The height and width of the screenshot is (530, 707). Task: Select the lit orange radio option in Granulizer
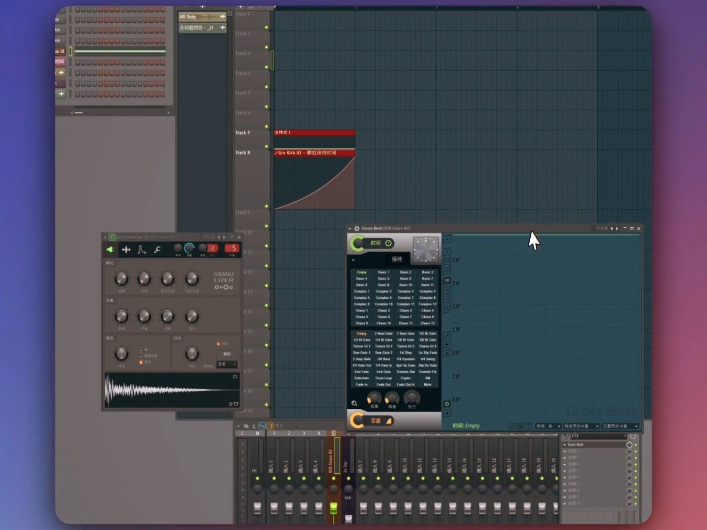(141, 362)
